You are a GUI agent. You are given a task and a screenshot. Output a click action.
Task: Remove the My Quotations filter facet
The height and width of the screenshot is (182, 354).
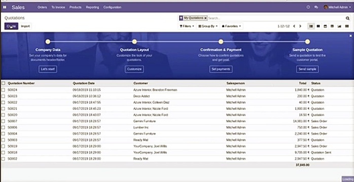[205, 18]
